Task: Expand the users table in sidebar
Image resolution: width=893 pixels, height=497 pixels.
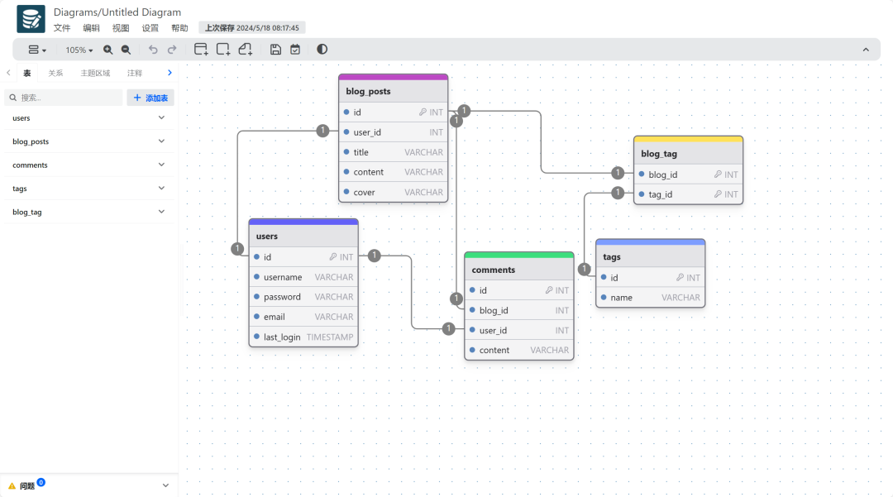Action: [x=161, y=118]
